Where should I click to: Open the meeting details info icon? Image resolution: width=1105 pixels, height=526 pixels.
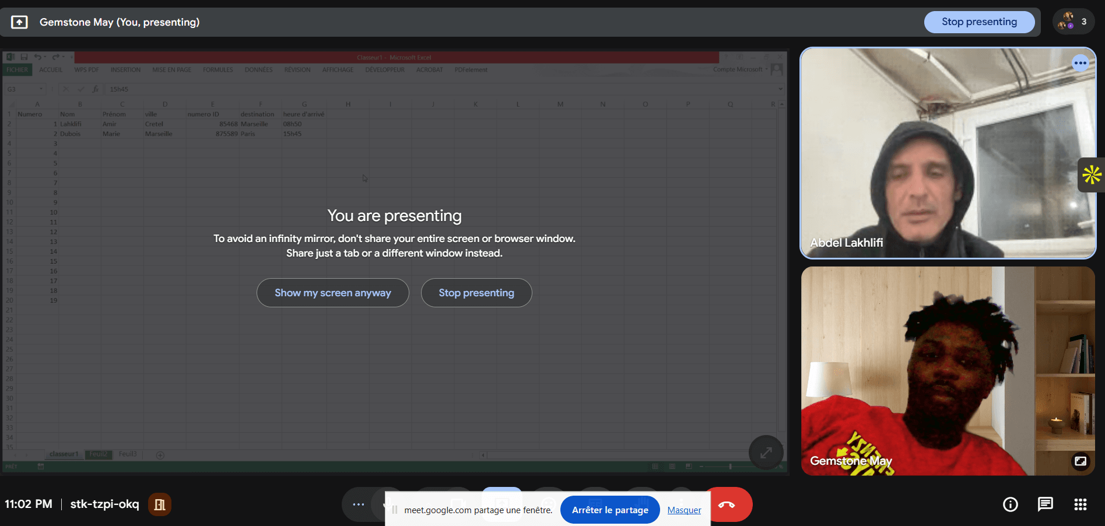pos(1011,504)
